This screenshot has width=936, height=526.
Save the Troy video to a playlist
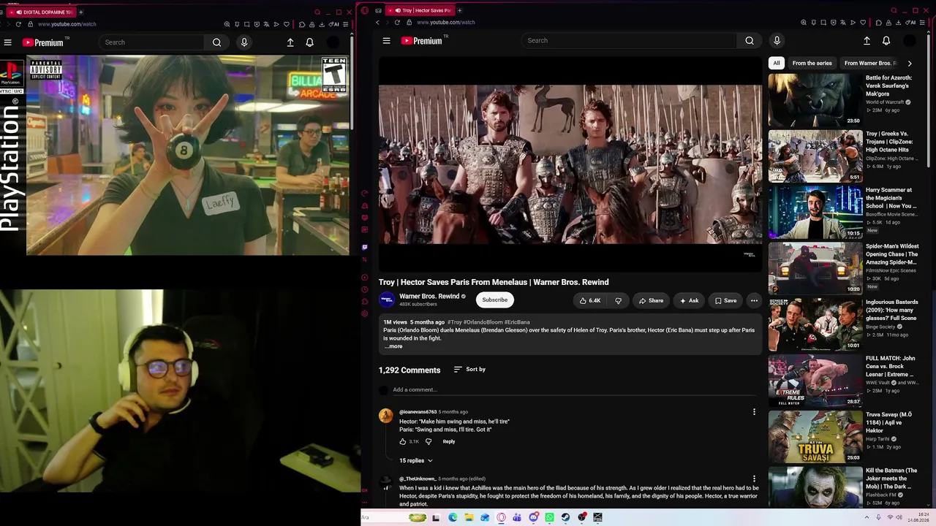[725, 300]
